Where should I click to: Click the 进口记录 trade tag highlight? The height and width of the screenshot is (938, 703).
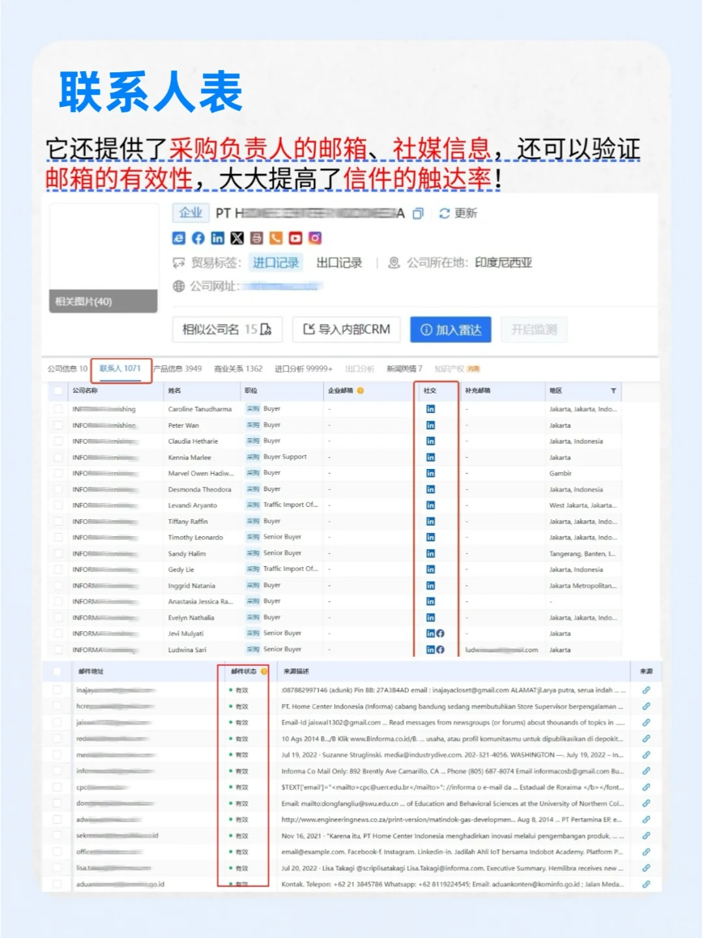coord(276,263)
